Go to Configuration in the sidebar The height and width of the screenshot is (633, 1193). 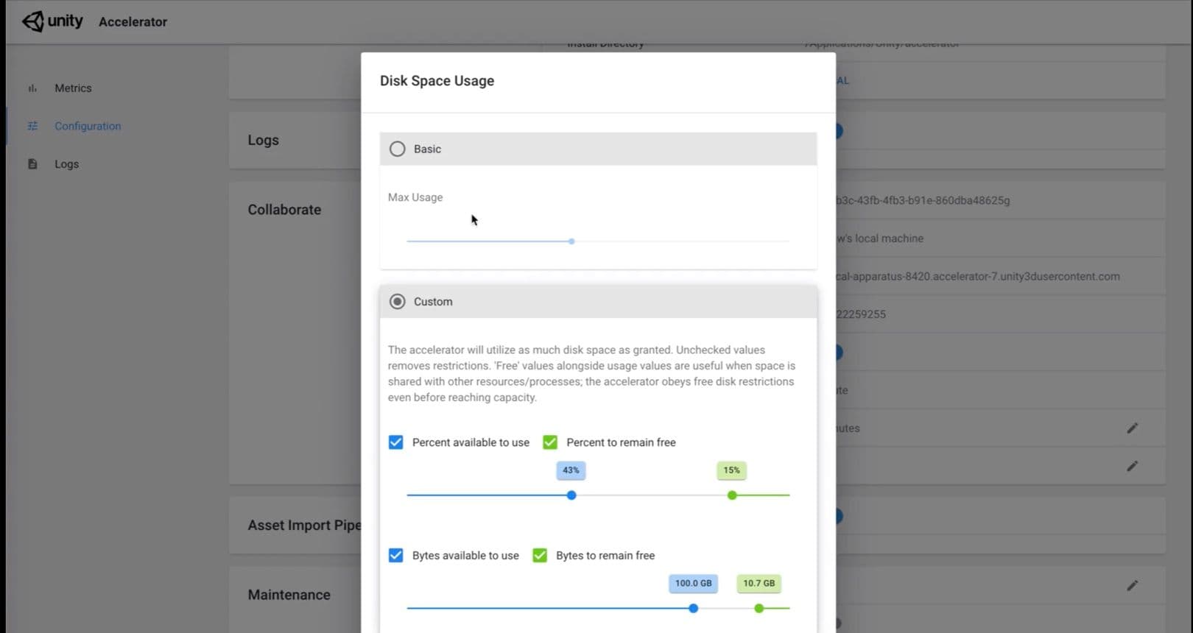[88, 126]
